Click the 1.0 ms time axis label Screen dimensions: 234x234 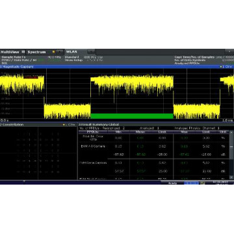pyautogui.click(x=227, y=120)
